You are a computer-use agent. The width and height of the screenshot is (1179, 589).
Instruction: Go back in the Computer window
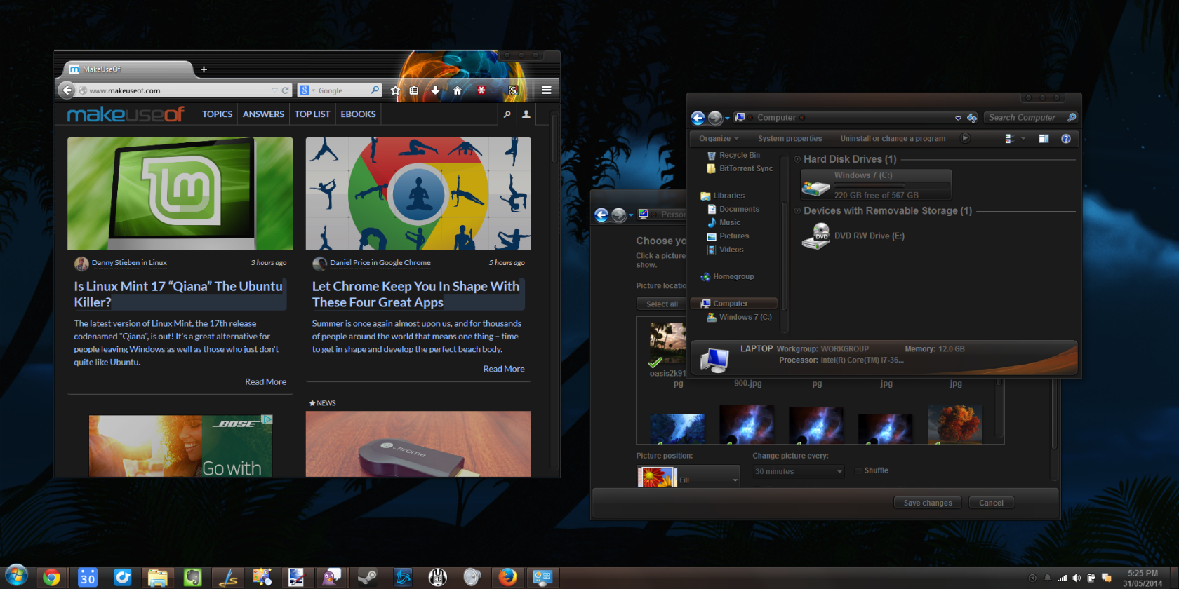pos(698,118)
